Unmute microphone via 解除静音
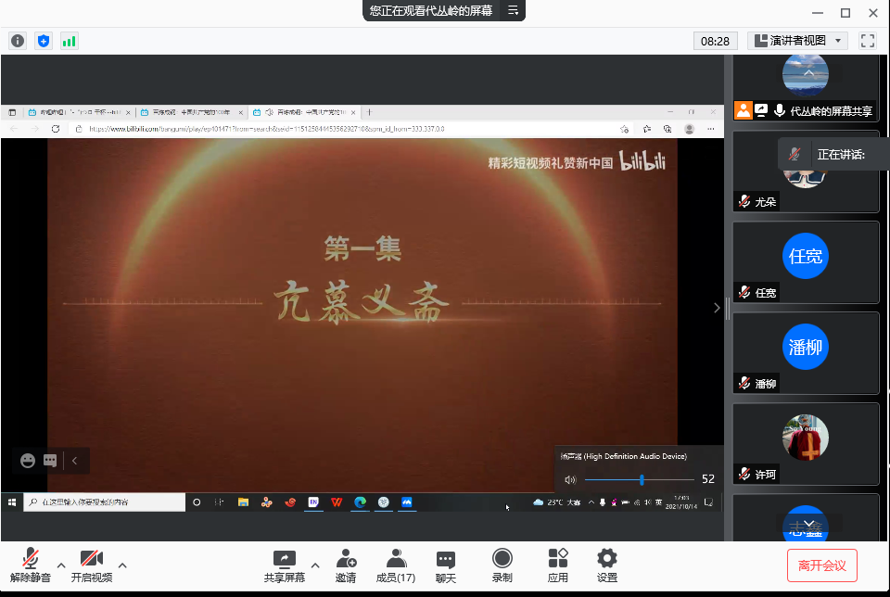This screenshot has width=890, height=597. [x=31, y=565]
